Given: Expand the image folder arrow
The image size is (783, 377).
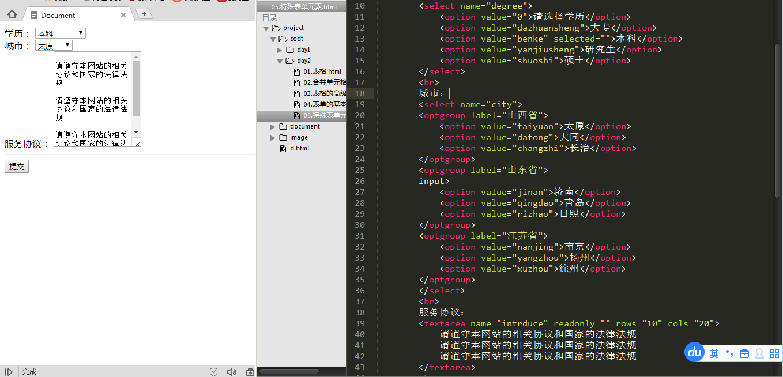Looking at the screenshot, I should click(273, 138).
